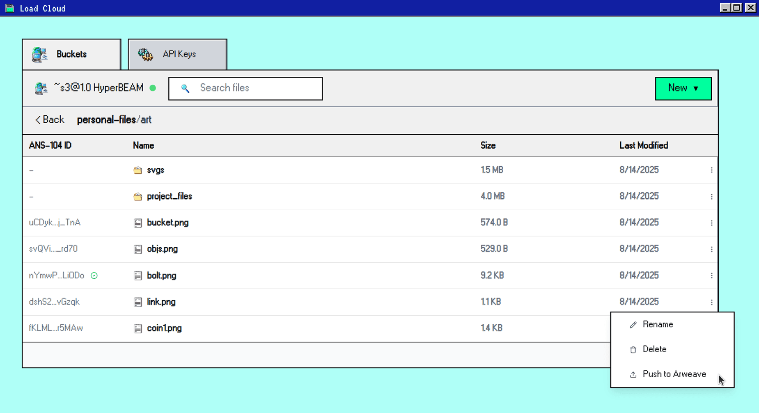Maximize the Load Cloud window
This screenshot has height=413, width=759.
737,7
